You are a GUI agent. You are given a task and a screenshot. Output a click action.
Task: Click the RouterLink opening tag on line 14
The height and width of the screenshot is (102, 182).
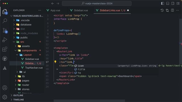(64, 51)
